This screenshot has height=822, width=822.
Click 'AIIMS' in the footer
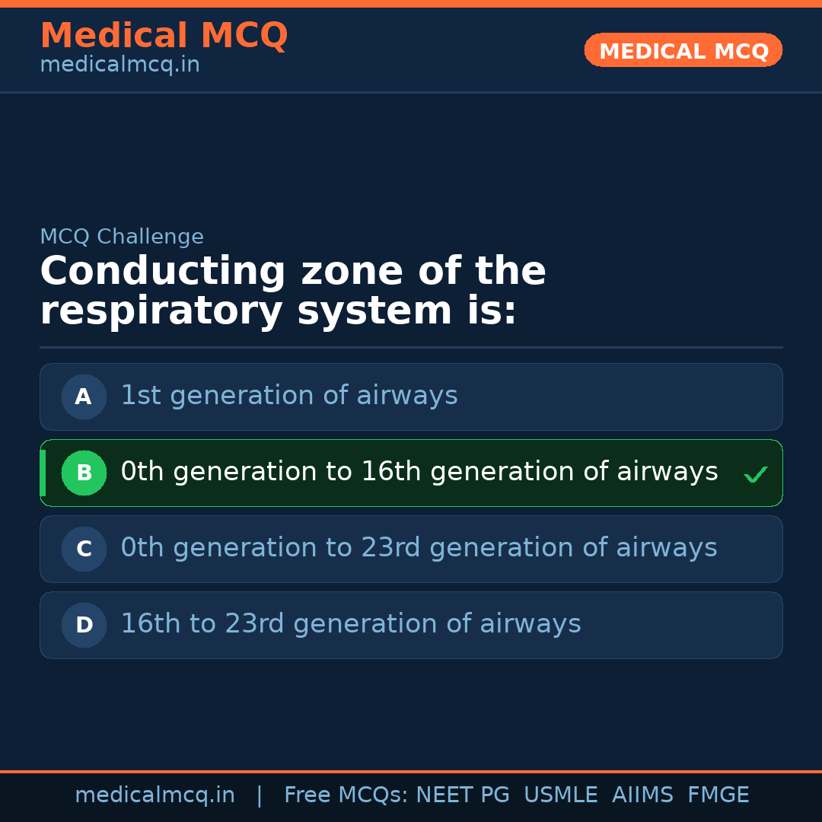pos(642,795)
